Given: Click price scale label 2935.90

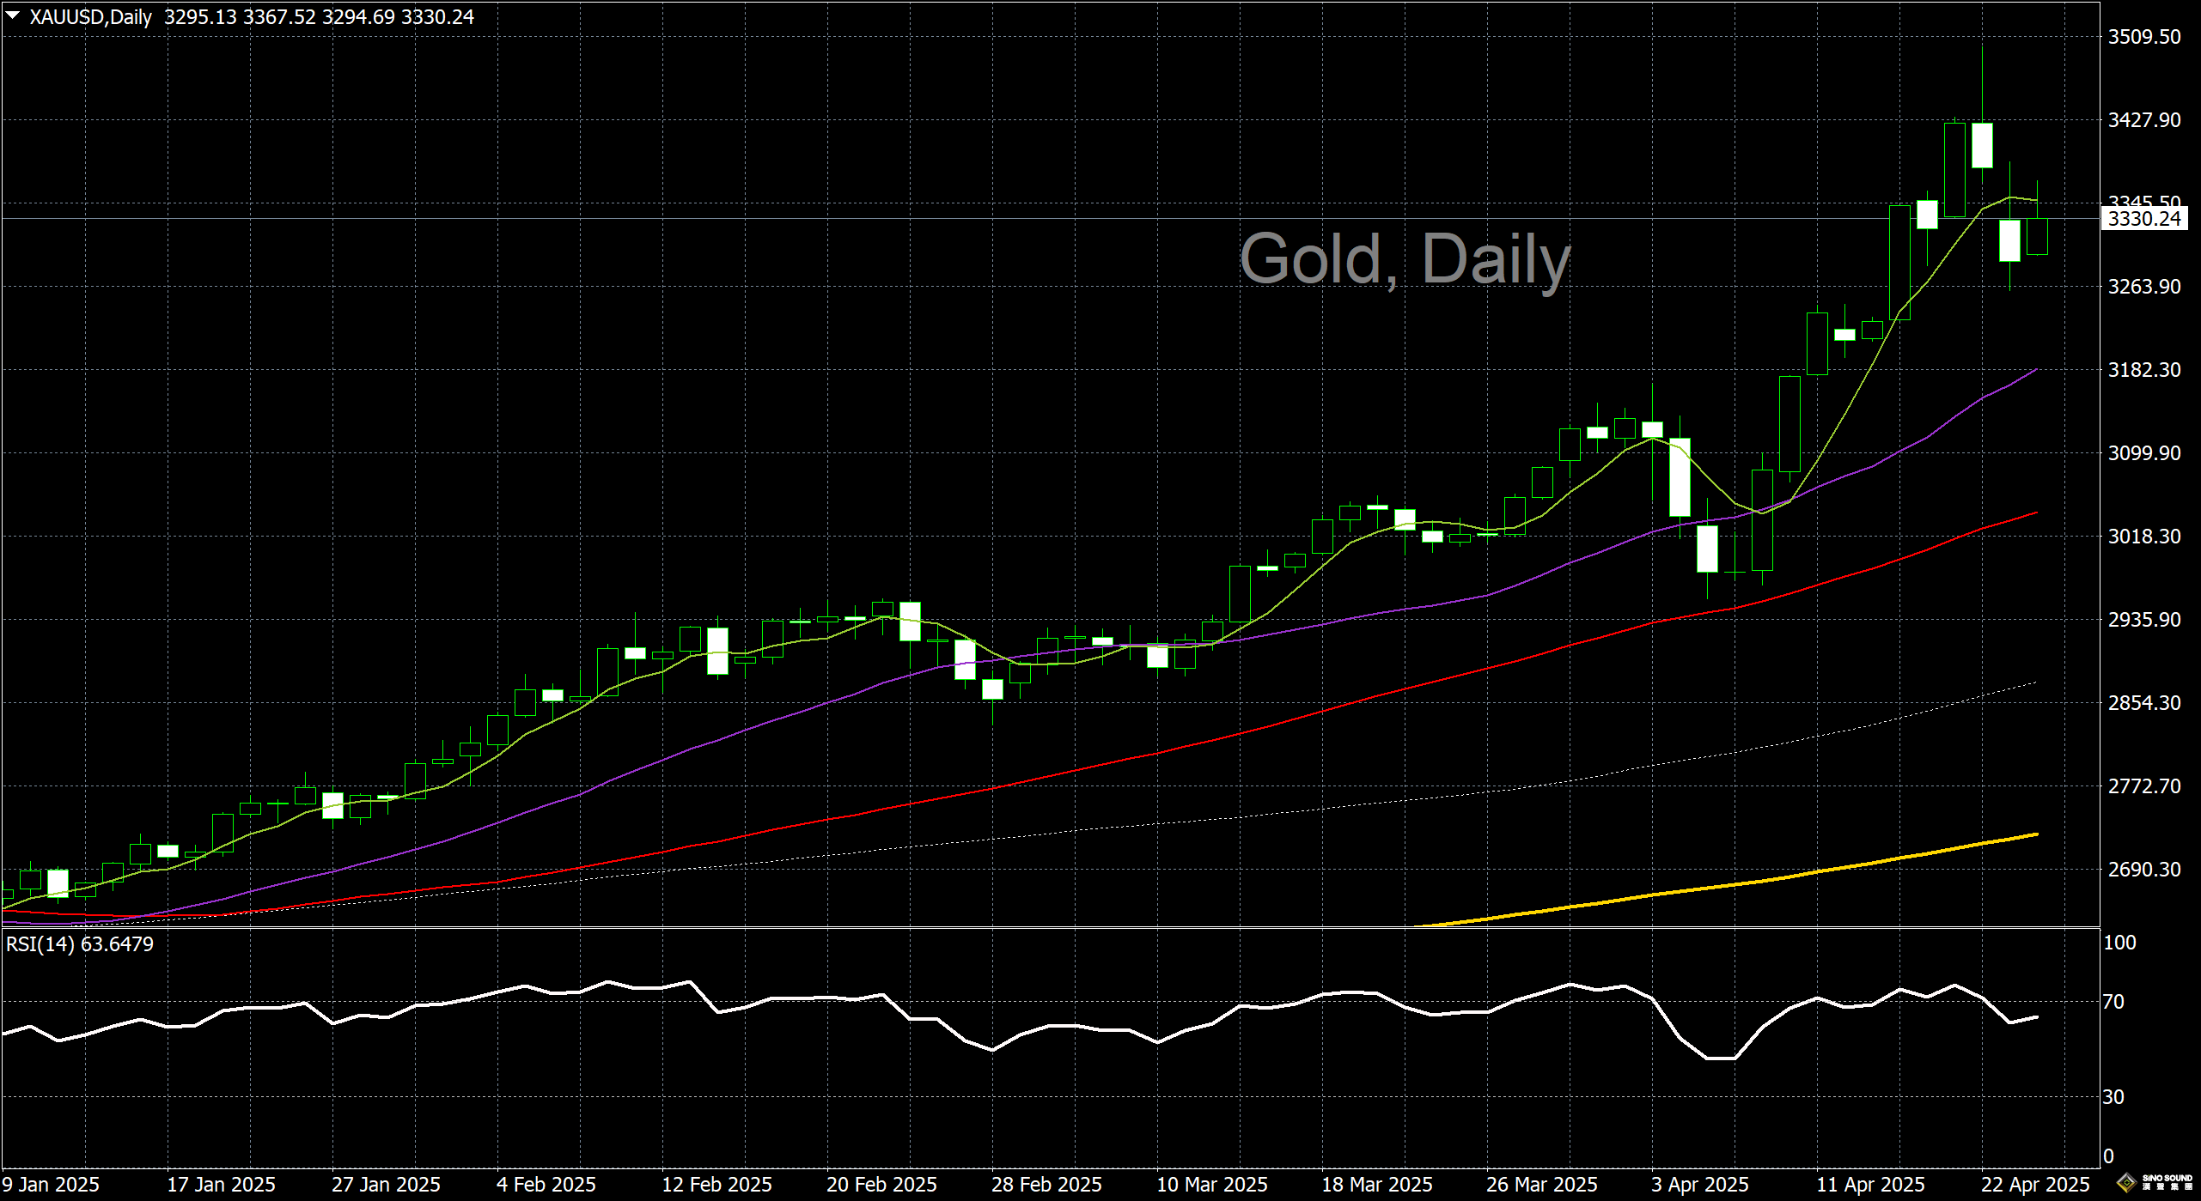Looking at the screenshot, I should click(2143, 620).
